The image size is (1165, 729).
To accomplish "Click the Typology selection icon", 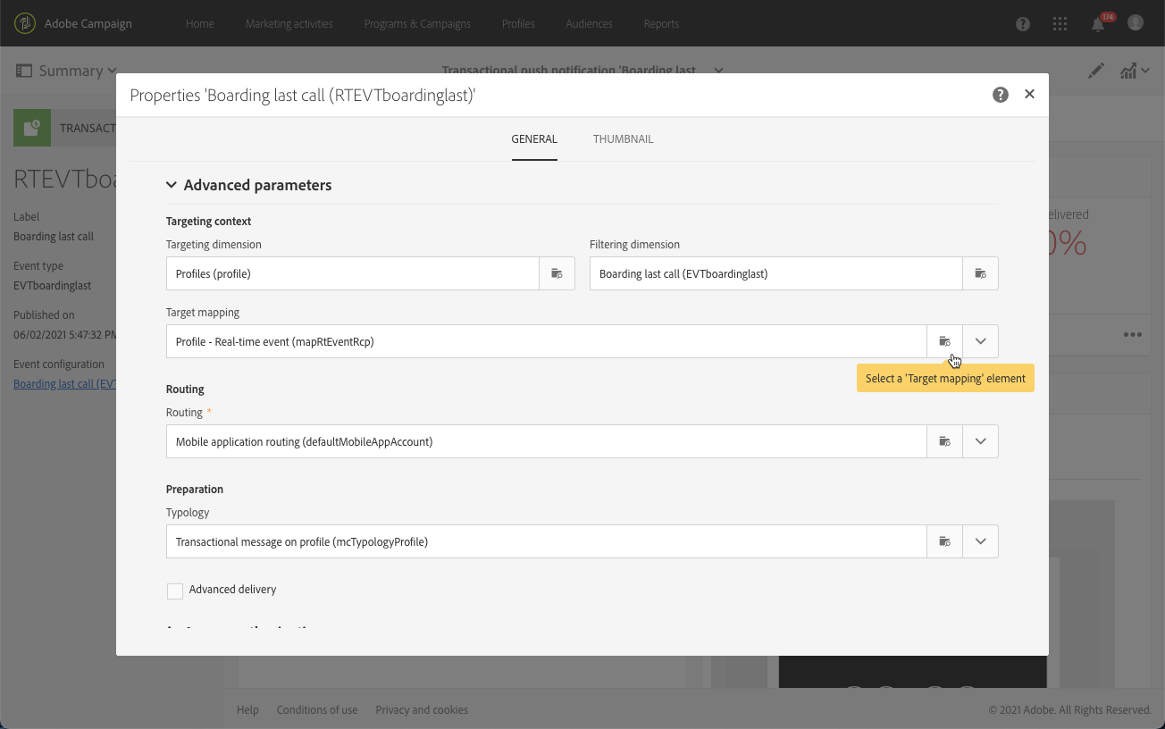I will 944,541.
